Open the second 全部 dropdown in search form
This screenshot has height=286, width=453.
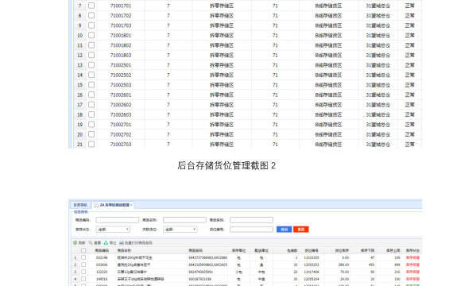click(x=180, y=230)
